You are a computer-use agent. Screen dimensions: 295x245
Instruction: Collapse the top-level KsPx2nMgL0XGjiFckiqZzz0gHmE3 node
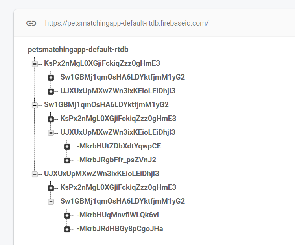click(35, 64)
